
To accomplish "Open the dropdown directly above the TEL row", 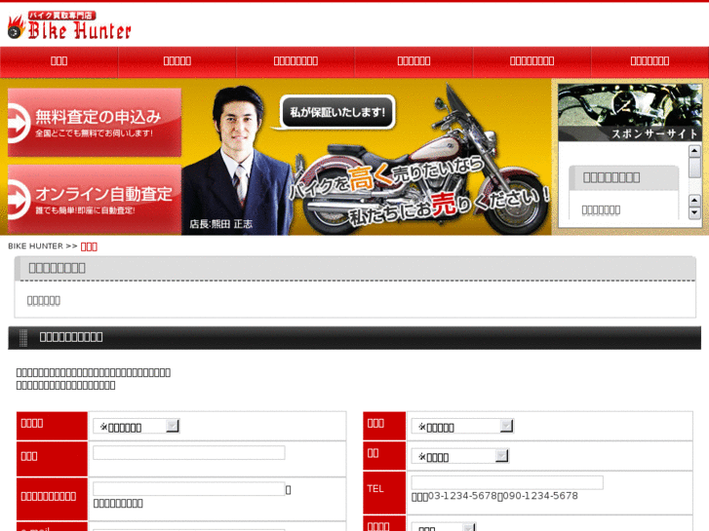I will tap(460, 456).
